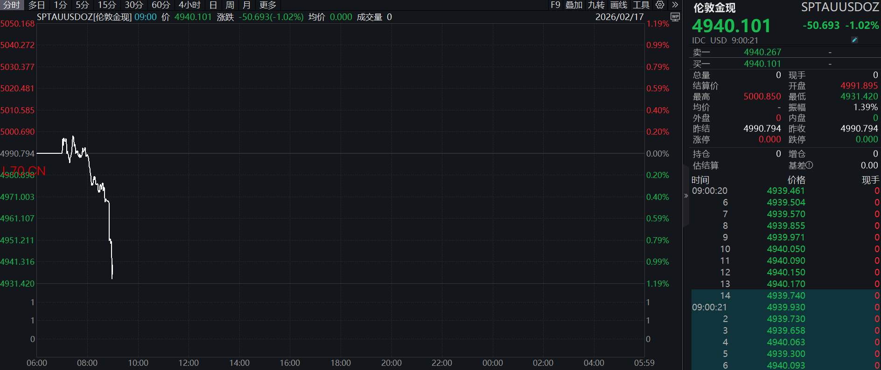Expand the 更多 timeframe options

pyautogui.click(x=268, y=5)
